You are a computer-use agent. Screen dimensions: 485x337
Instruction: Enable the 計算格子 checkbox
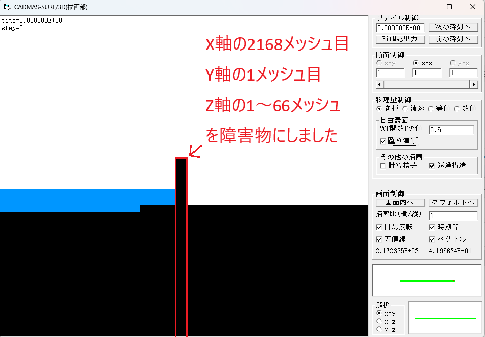click(383, 165)
